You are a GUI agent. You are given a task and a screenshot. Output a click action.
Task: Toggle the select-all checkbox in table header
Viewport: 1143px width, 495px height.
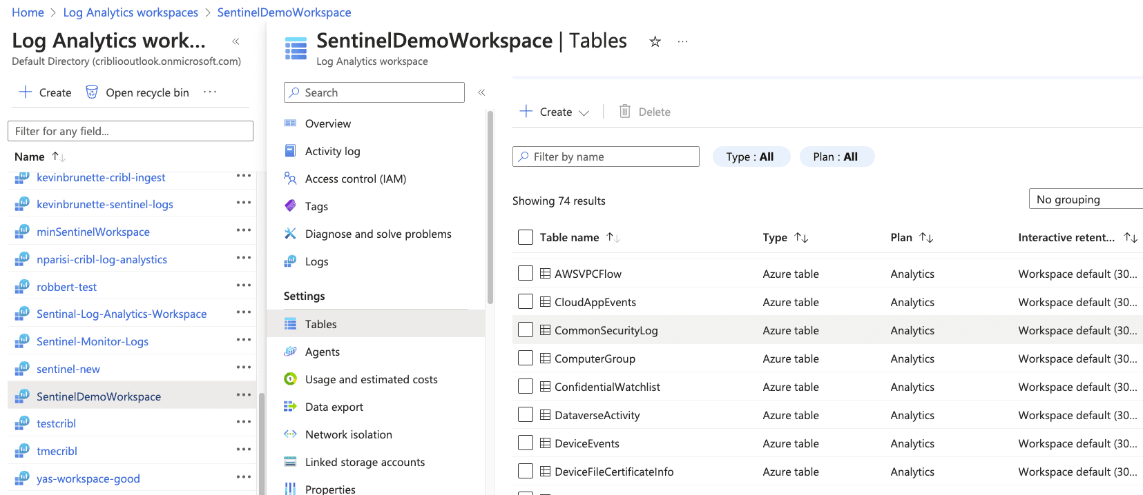526,237
